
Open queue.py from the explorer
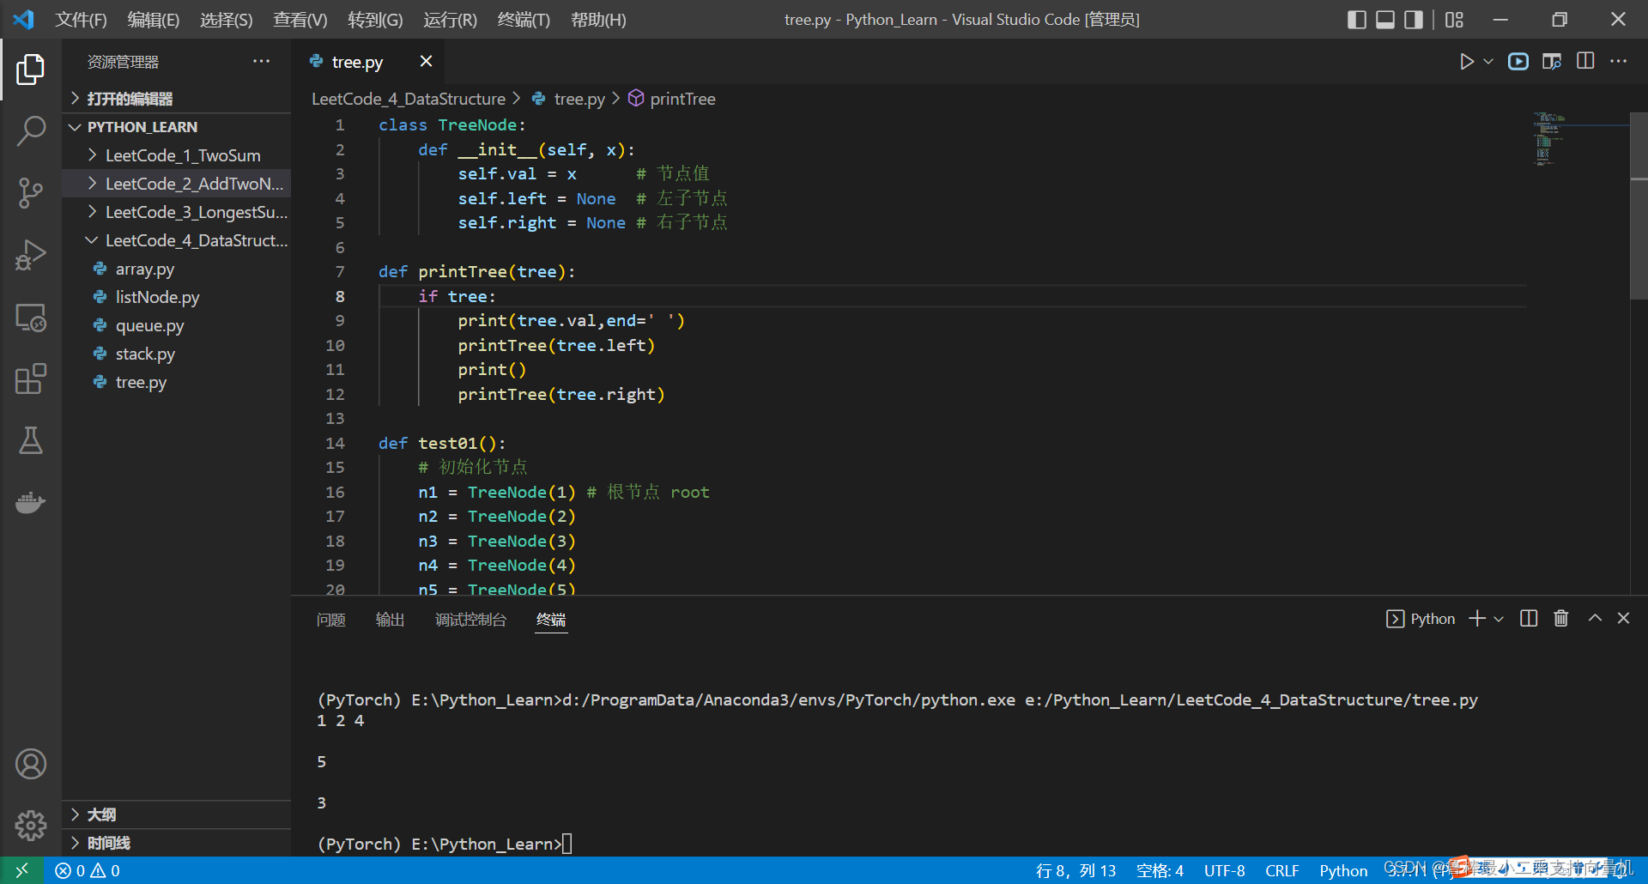pos(177,325)
